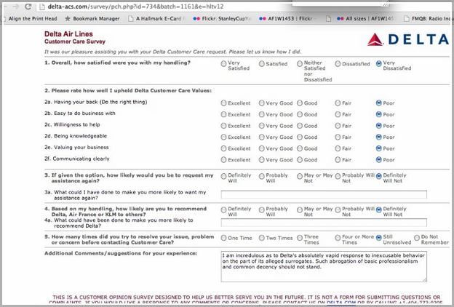Image resolution: width=454 pixels, height=307 pixels.
Task: Open the A Hallmark E-Card bookmark
Action: (156, 18)
